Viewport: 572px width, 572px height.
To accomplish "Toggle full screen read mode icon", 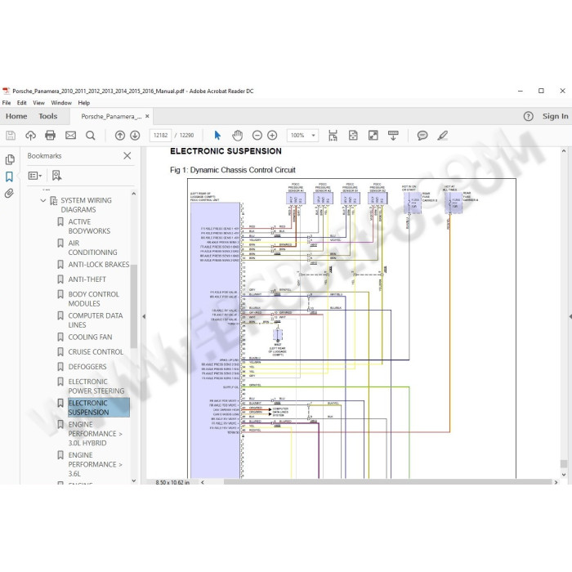I will [x=373, y=136].
